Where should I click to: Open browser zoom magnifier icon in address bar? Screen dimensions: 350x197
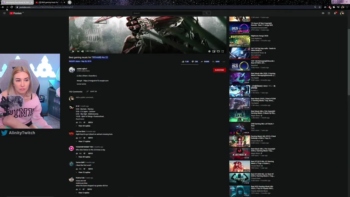[315, 7]
